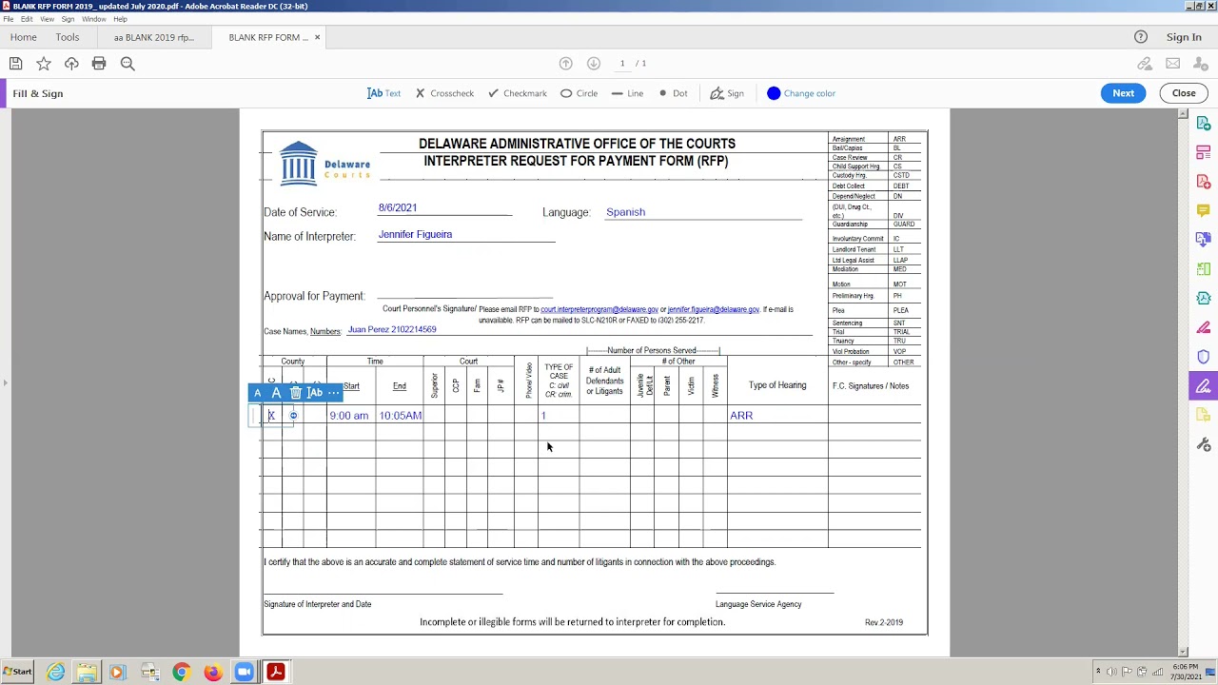
Task: Open the Help menu
Action: [120, 19]
